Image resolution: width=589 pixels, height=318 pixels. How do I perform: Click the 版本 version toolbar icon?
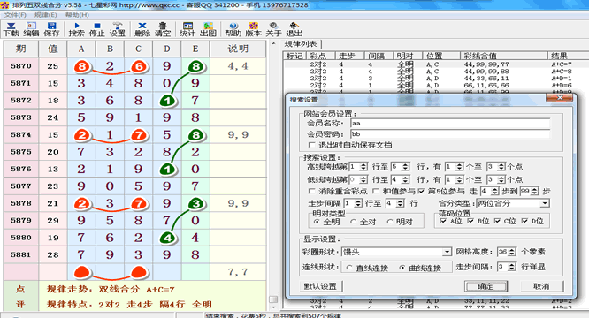point(254,29)
